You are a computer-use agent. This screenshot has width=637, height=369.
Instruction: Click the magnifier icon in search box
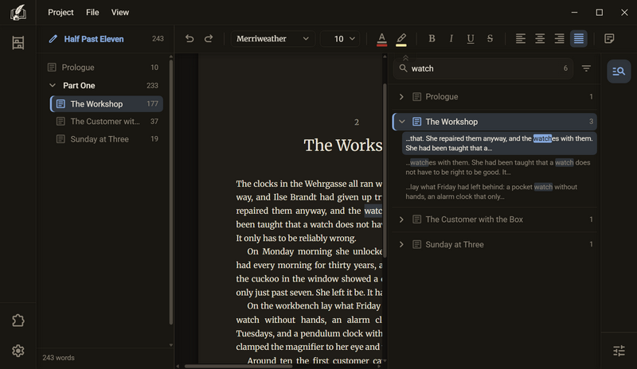tap(403, 68)
